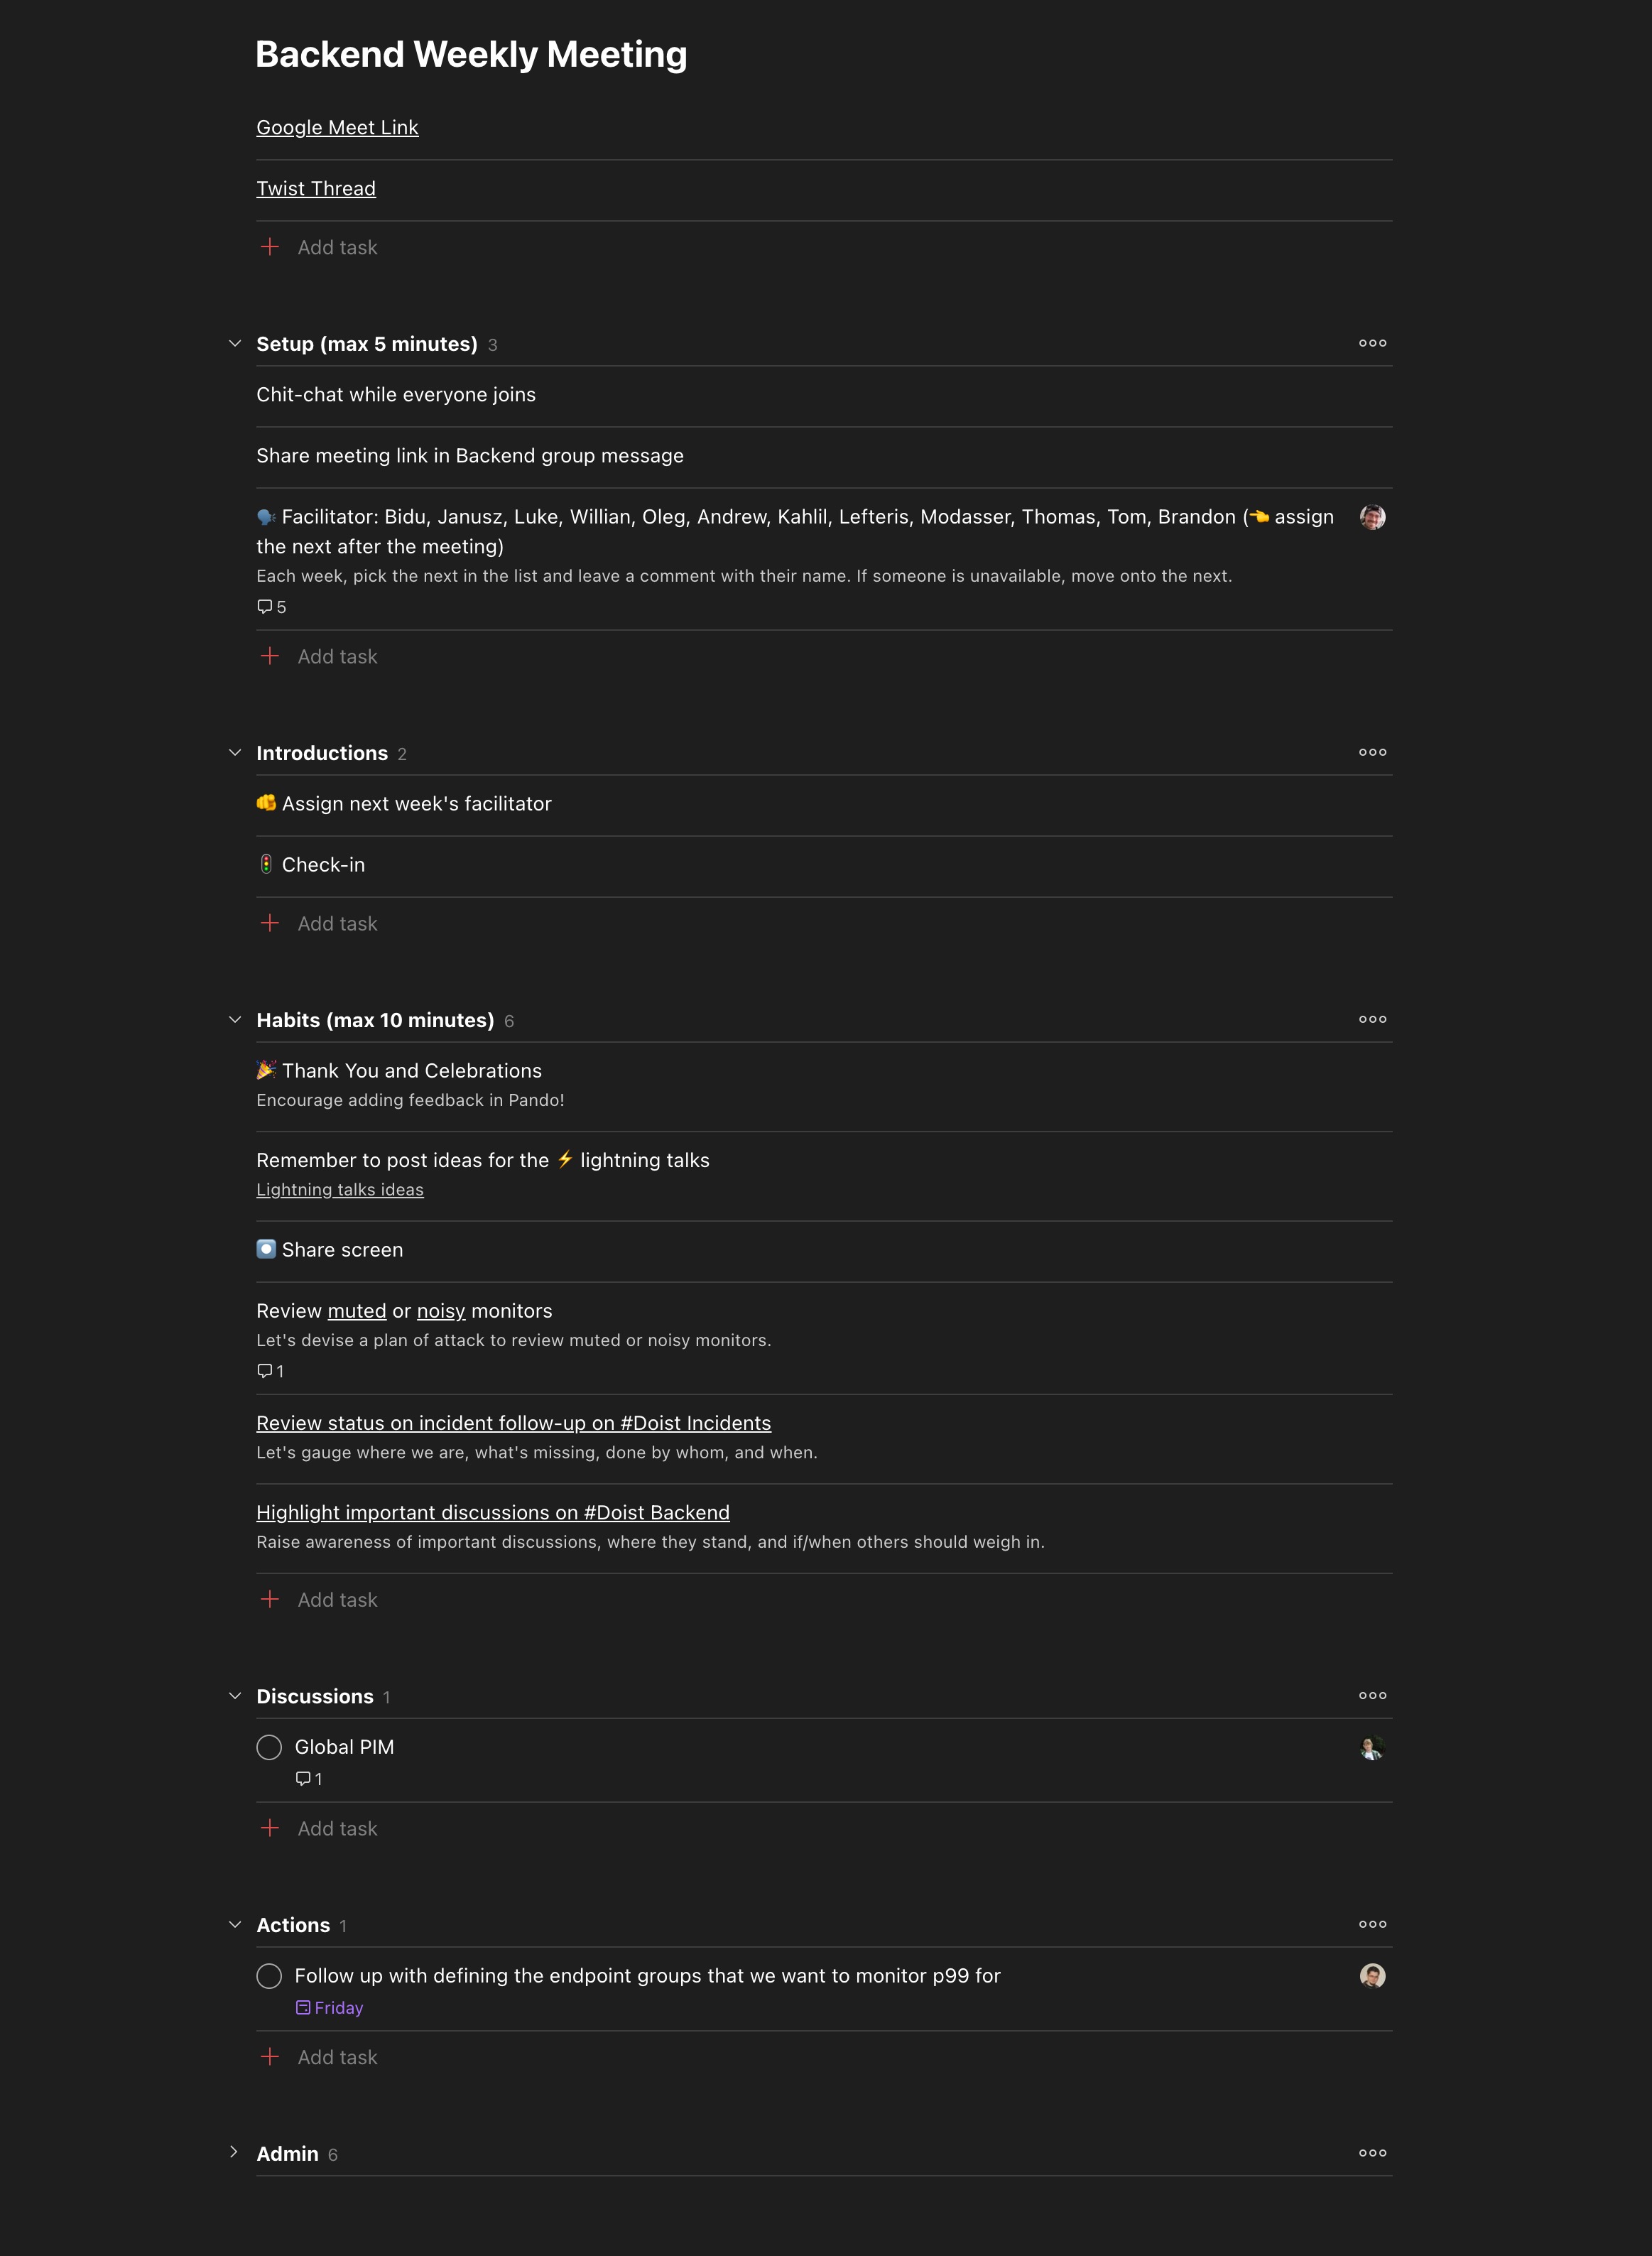Viewport: 1652px width, 2256px height.
Task: Open the Twist Thread link
Action: [x=316, y=189]
